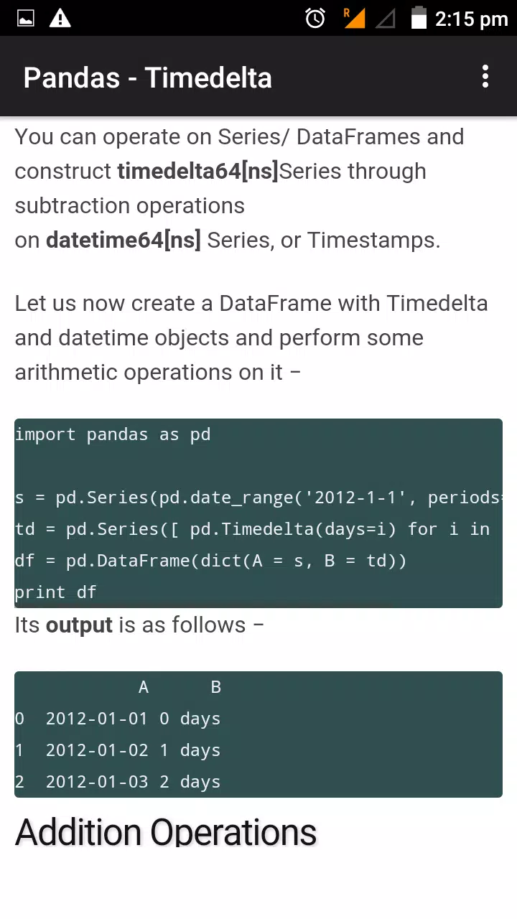Click the bold timedelta64[ns] text
The height and width of the screenshot is (919, 517).
(197, 172)
